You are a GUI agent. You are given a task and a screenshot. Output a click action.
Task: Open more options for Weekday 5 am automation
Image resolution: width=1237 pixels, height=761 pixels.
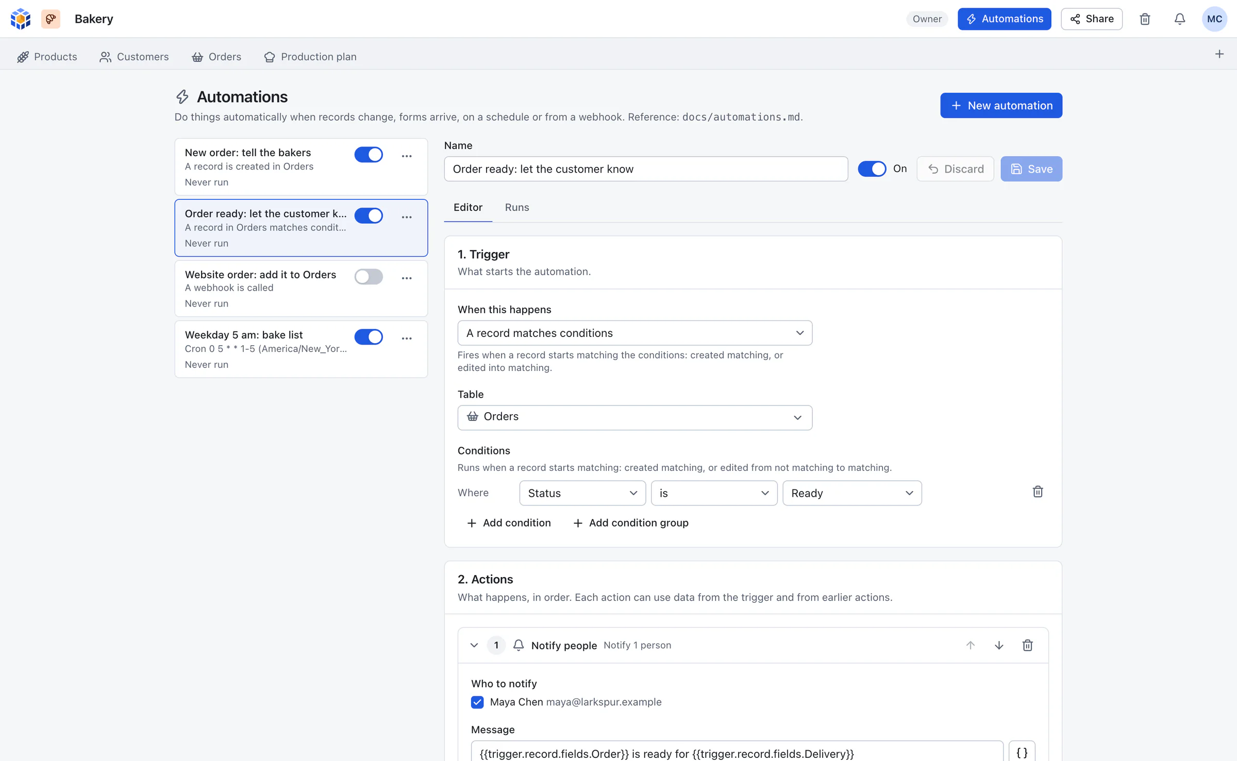(407, 338)
